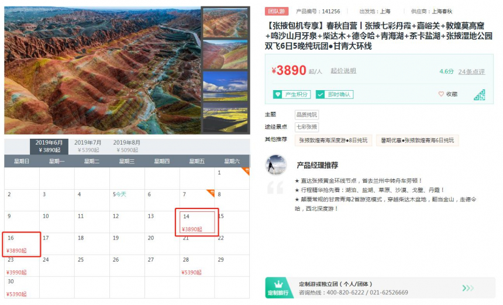Open the 起价说明 price explanation link
This screenshot has height=305, width=503.
pos(343,71)
